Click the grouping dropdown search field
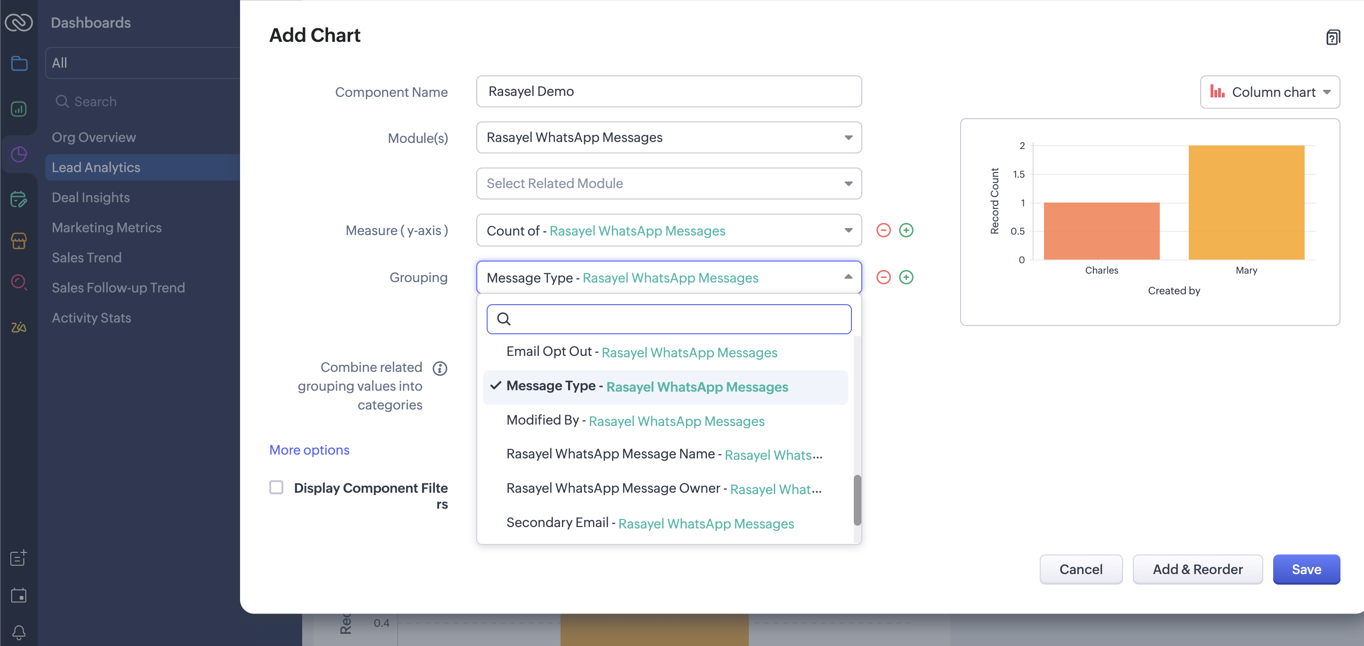 [668, 319]
